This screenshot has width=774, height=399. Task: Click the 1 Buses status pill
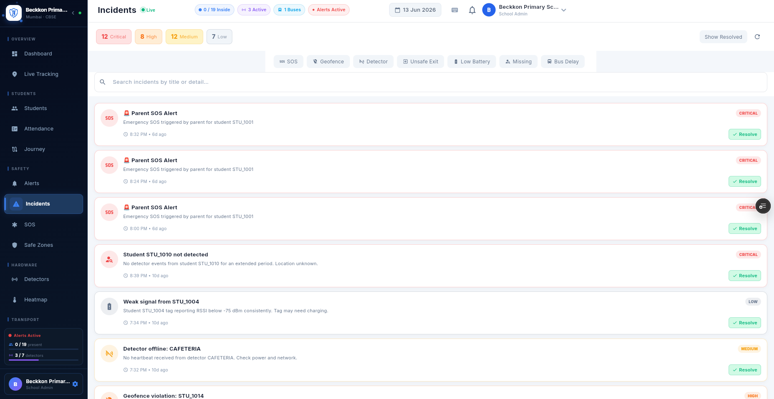pos(289,10)
